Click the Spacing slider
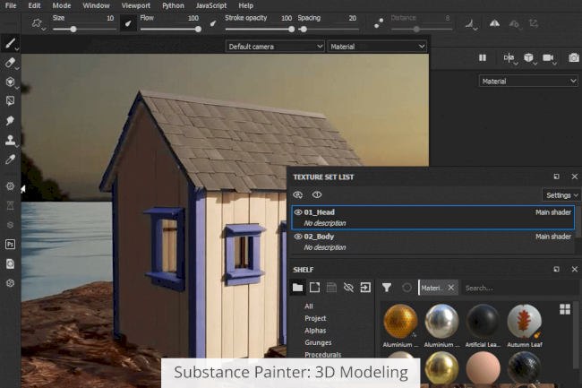582x388 pixels. 329,29
